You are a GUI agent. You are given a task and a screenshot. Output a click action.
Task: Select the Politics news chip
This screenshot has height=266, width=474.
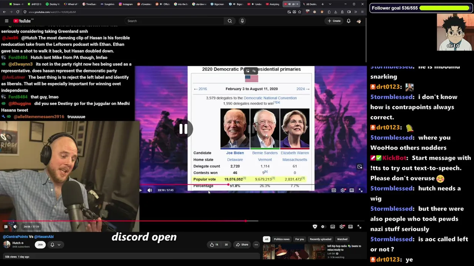point(282,239)
